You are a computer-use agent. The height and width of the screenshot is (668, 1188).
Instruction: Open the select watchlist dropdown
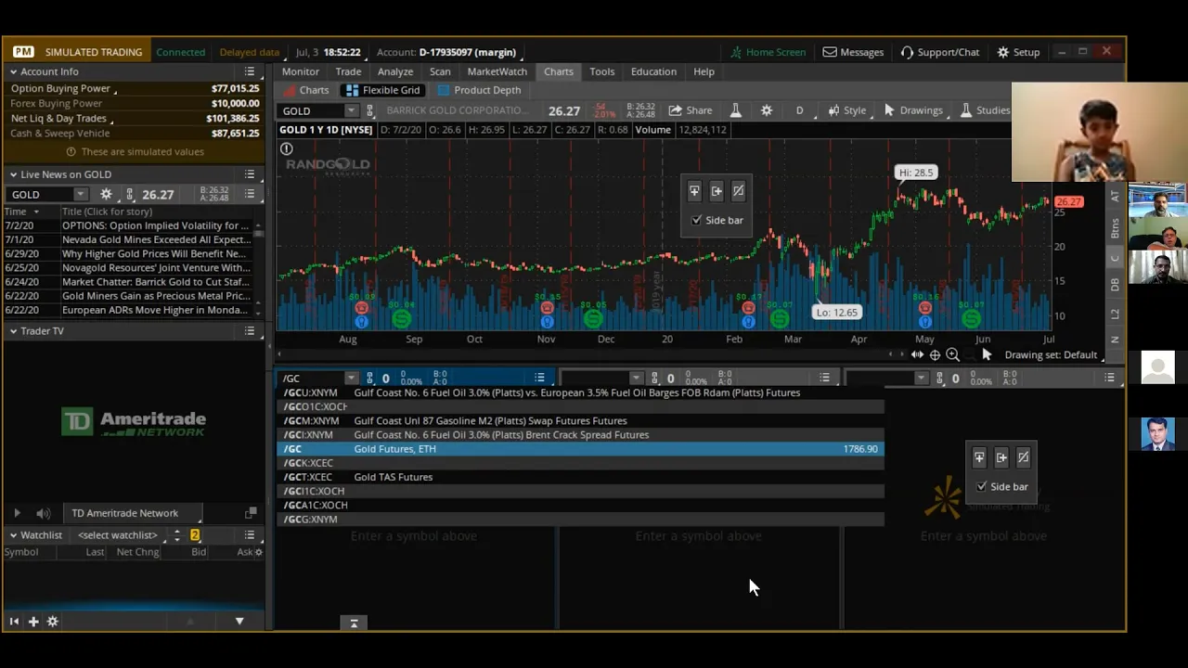click(x=117, y=535)
